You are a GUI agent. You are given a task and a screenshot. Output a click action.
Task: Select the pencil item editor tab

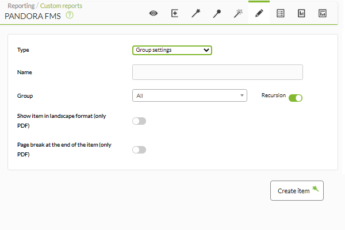259,13
